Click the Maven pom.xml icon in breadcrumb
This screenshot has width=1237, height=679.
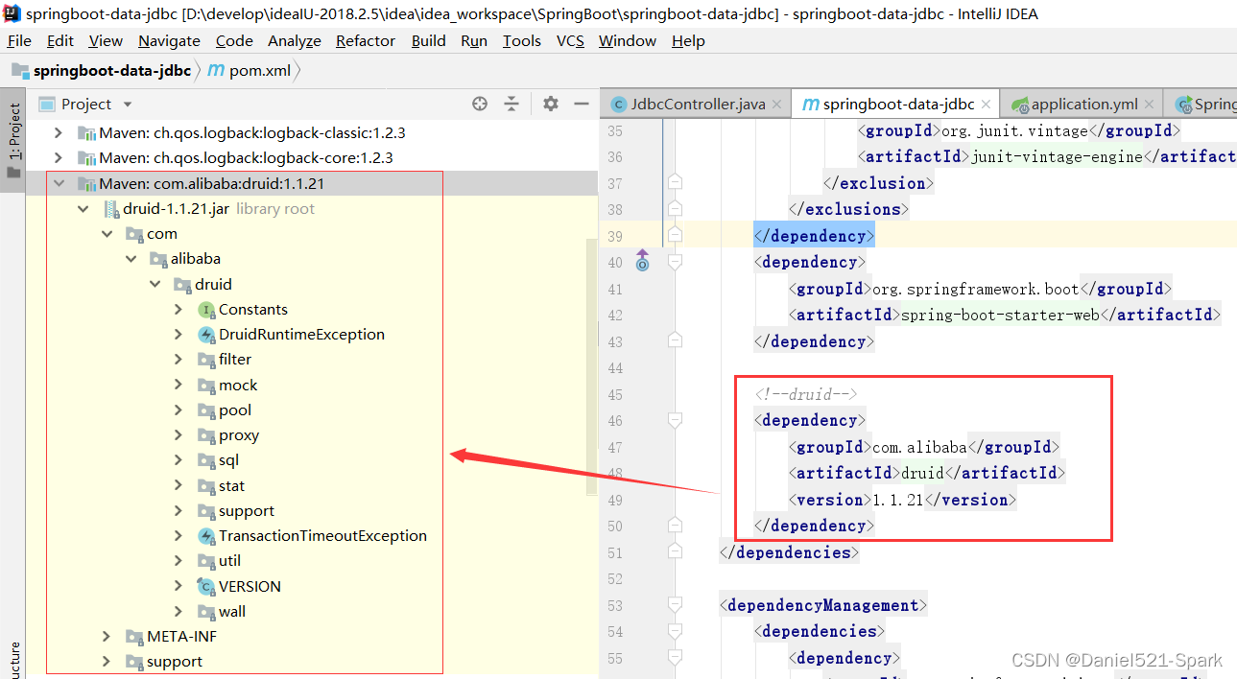(216, 71)
